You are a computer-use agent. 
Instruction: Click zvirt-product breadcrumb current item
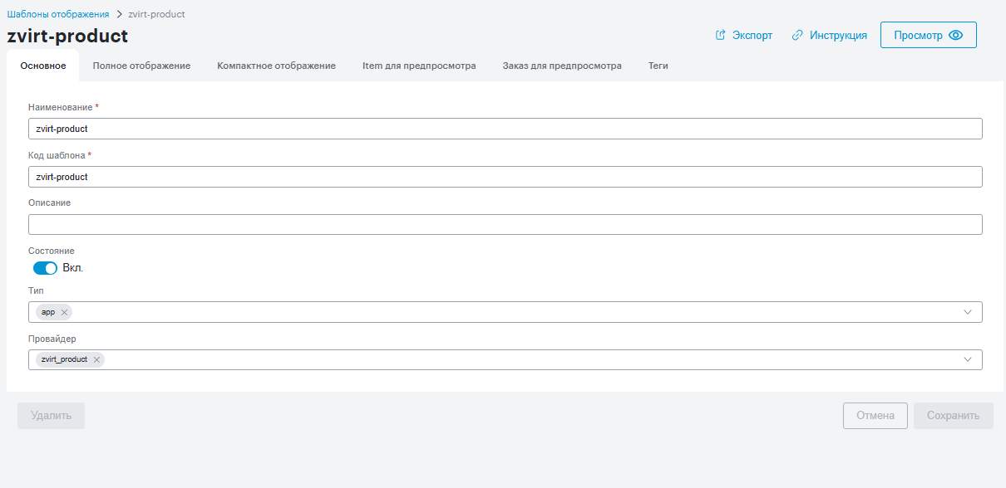point(156,14)
